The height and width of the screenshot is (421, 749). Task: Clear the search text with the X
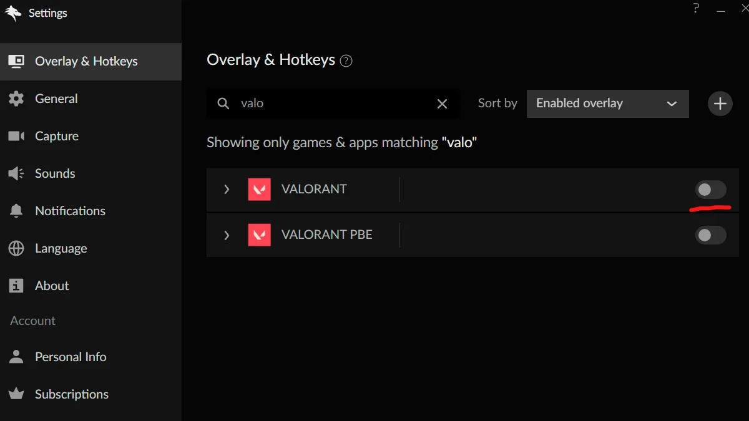click(442, 104)
